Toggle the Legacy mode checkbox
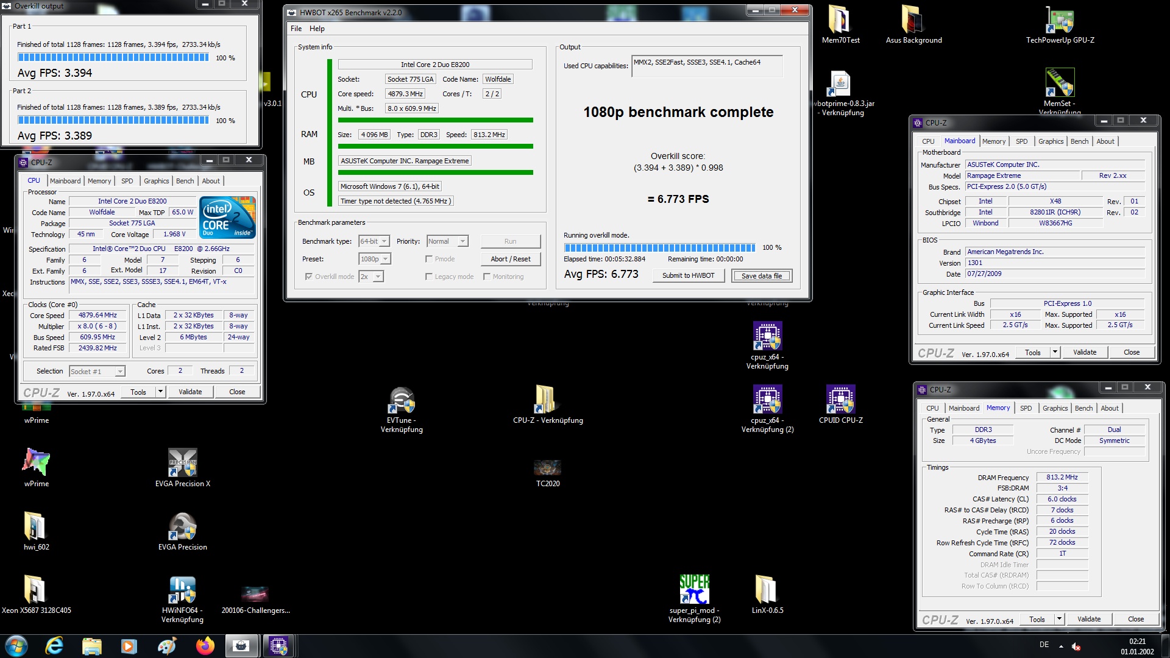1170x658 pixels. click(x=429, y=277)
